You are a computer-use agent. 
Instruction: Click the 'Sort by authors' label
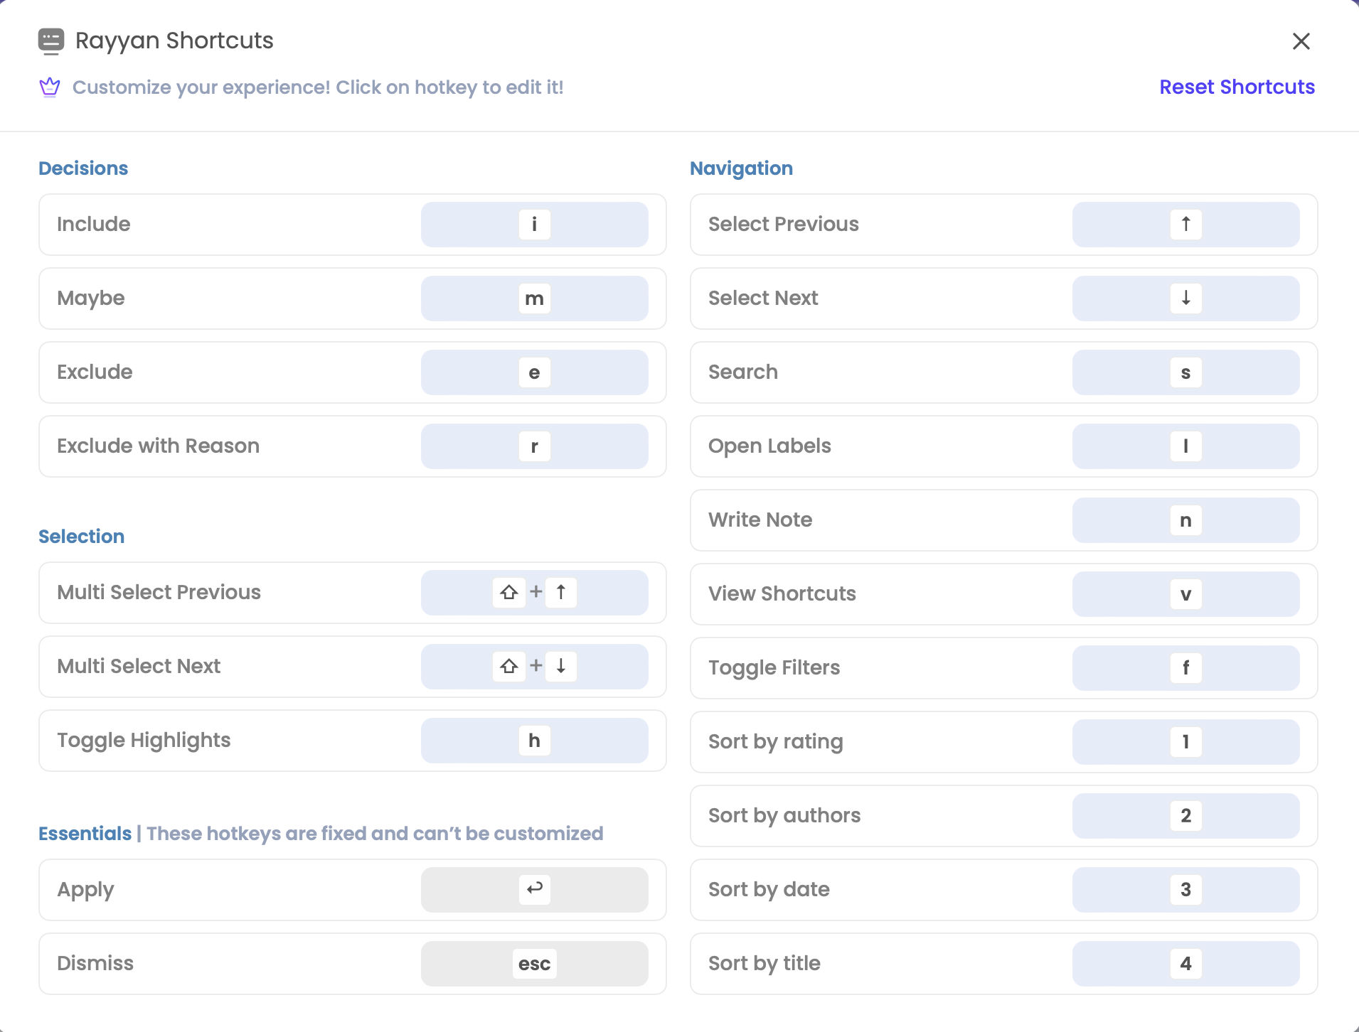(784, 816)
